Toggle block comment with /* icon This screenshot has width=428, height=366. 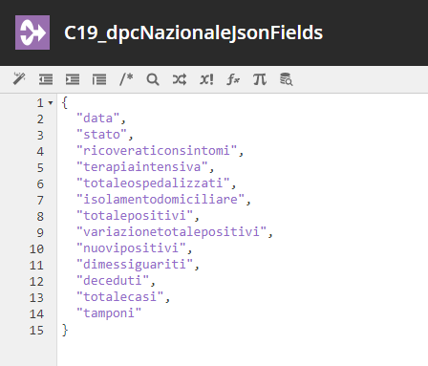click(x=126, y=79)
